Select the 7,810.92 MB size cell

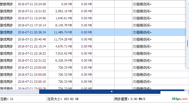pos(64,53)
